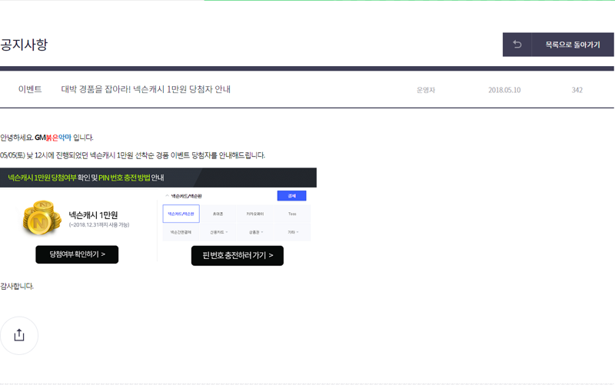Click the GM붉은악마 name in the greeting

pyautogui.click(x=53, y=138)
